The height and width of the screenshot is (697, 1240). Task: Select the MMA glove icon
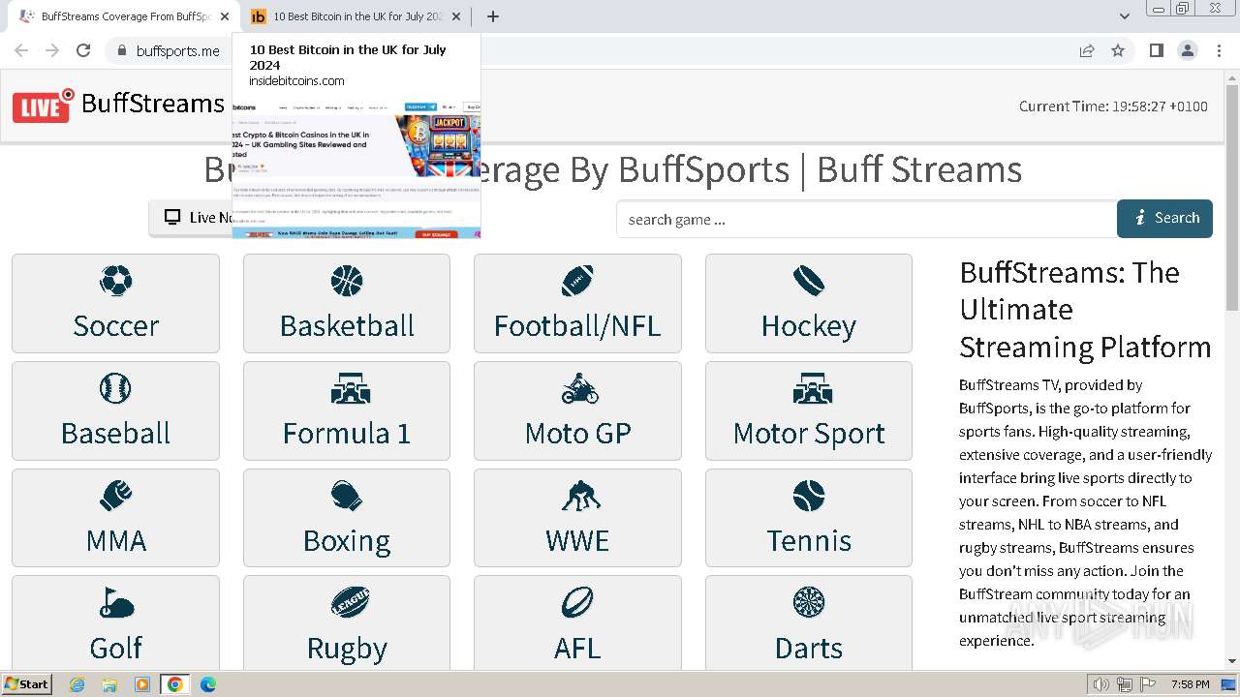coord(115,497)
